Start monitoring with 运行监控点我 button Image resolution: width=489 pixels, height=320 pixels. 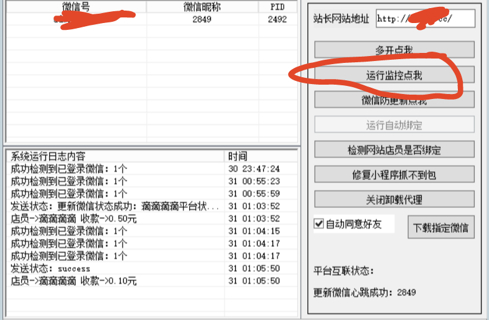click(394, 75)
